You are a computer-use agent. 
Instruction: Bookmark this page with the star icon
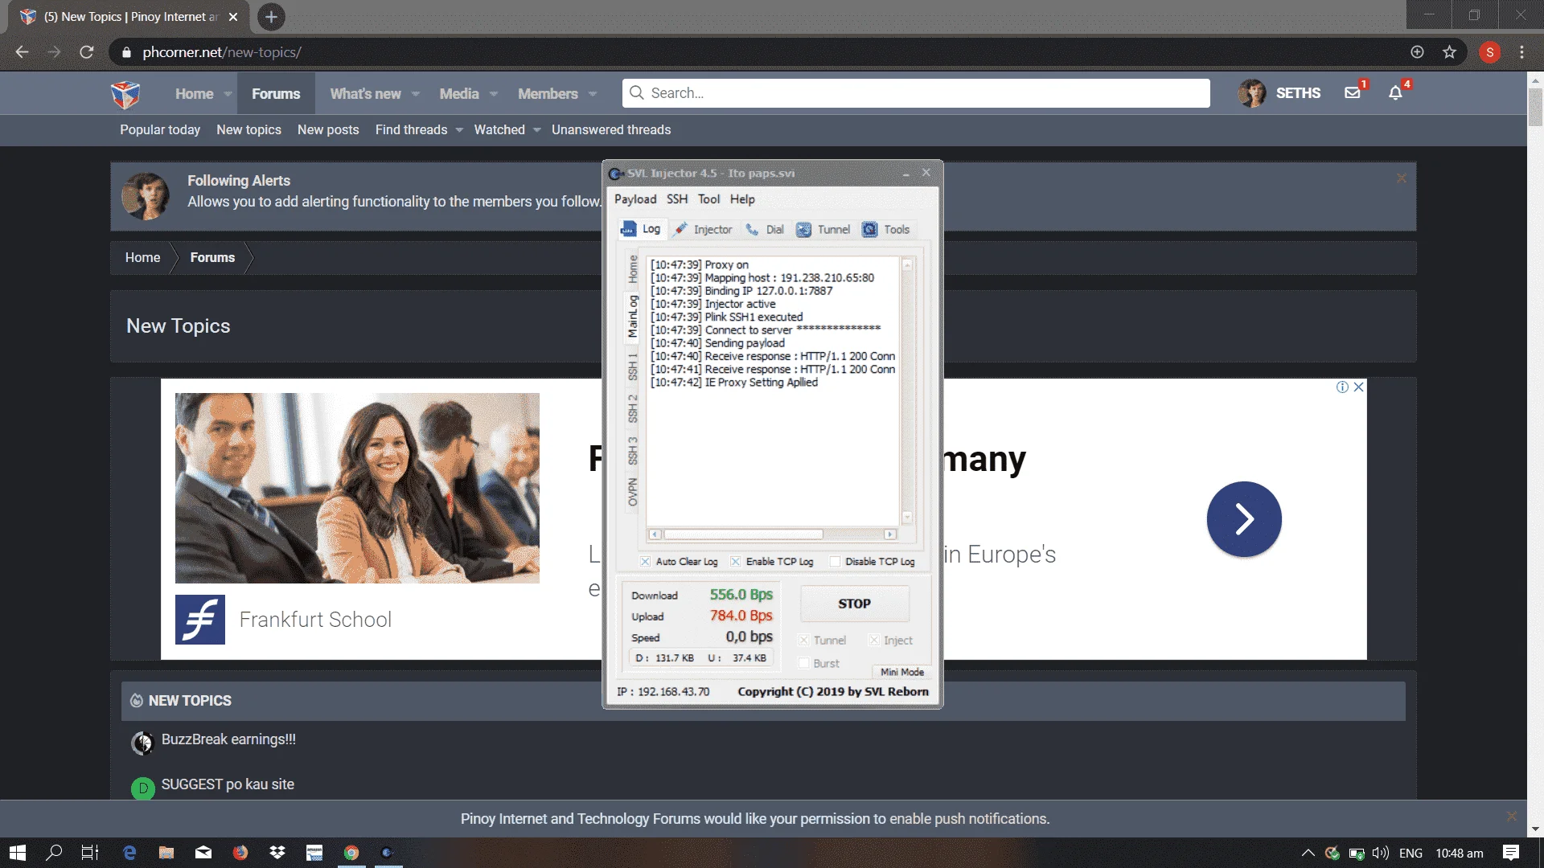coord(1449,52)
